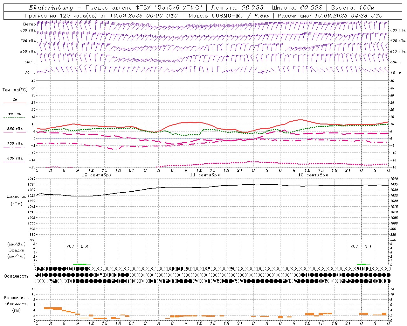The width and height of the screenshot is (407, 326).
Task: Click the (км) convective height unit
Action: 16,310
